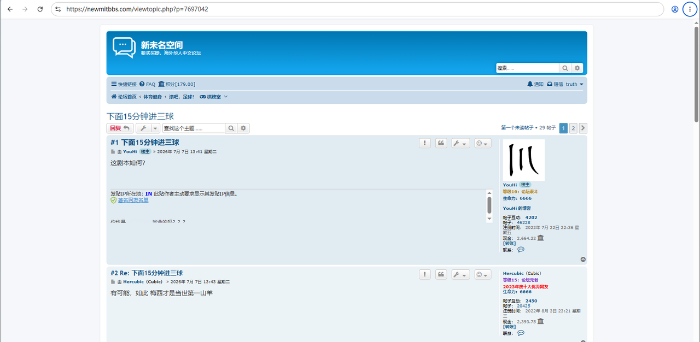Select page 2 in pagination
700x342 pixels.
[573, 128]
